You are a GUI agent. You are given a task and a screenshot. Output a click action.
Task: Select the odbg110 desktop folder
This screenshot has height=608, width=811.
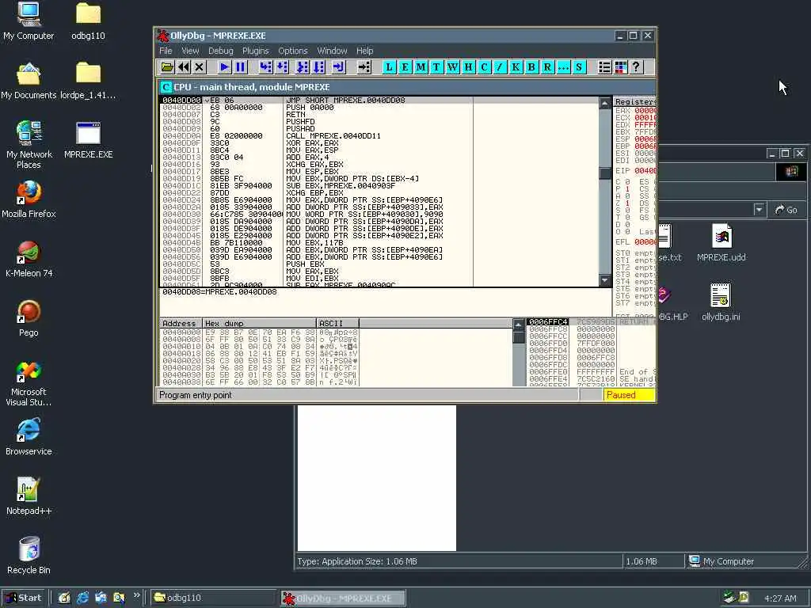point(89,21)
